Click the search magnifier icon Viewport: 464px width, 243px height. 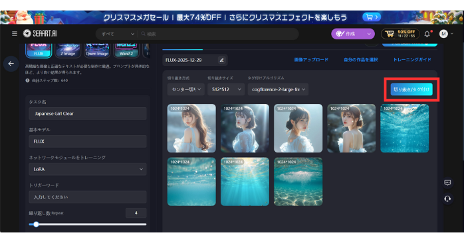(x=143, y=34)
